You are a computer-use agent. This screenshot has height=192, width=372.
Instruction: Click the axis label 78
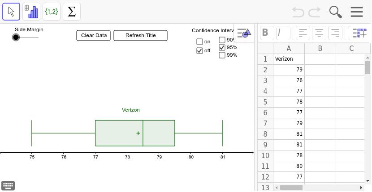tap(127, 157)
